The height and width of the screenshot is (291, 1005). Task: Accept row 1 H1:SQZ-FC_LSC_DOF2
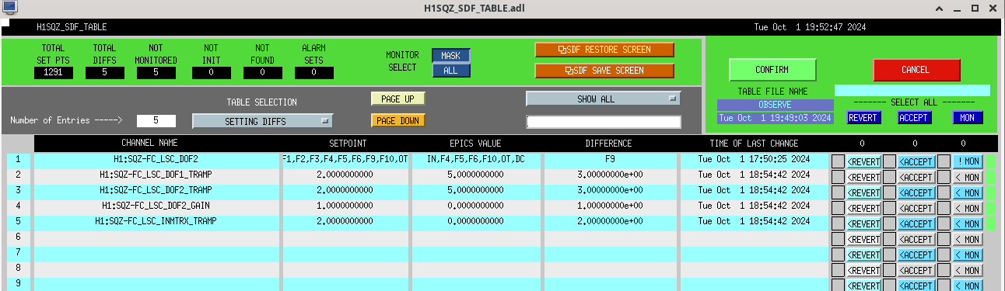[916, 161]
